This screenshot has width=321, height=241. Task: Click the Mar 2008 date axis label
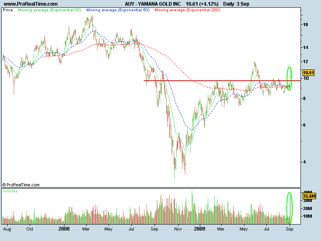pos(86,229)
